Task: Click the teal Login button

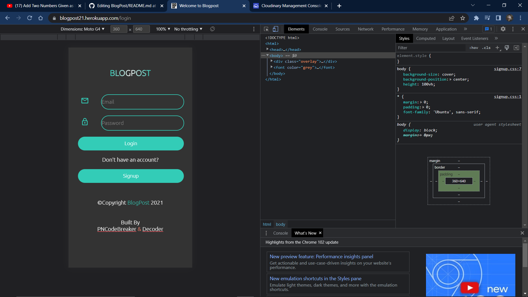Action: [x=131, y=143]
